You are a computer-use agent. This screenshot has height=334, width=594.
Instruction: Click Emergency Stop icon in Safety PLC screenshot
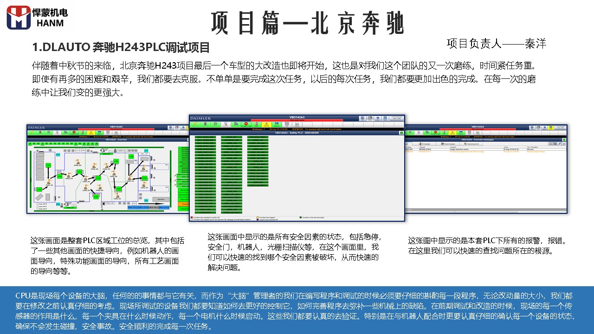coord(246,124)
